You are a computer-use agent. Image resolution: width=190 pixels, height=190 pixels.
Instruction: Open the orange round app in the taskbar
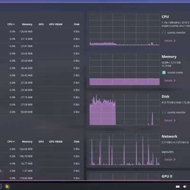coord(7,186)
